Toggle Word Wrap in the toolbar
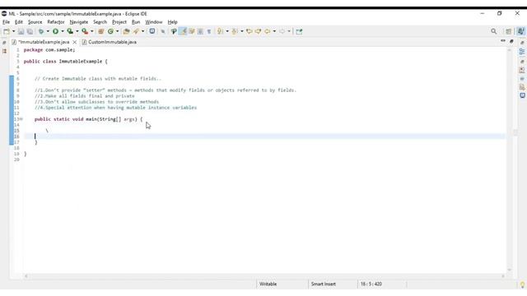The width and height of the screenshot is (527, 296). [x=192, y=31]
